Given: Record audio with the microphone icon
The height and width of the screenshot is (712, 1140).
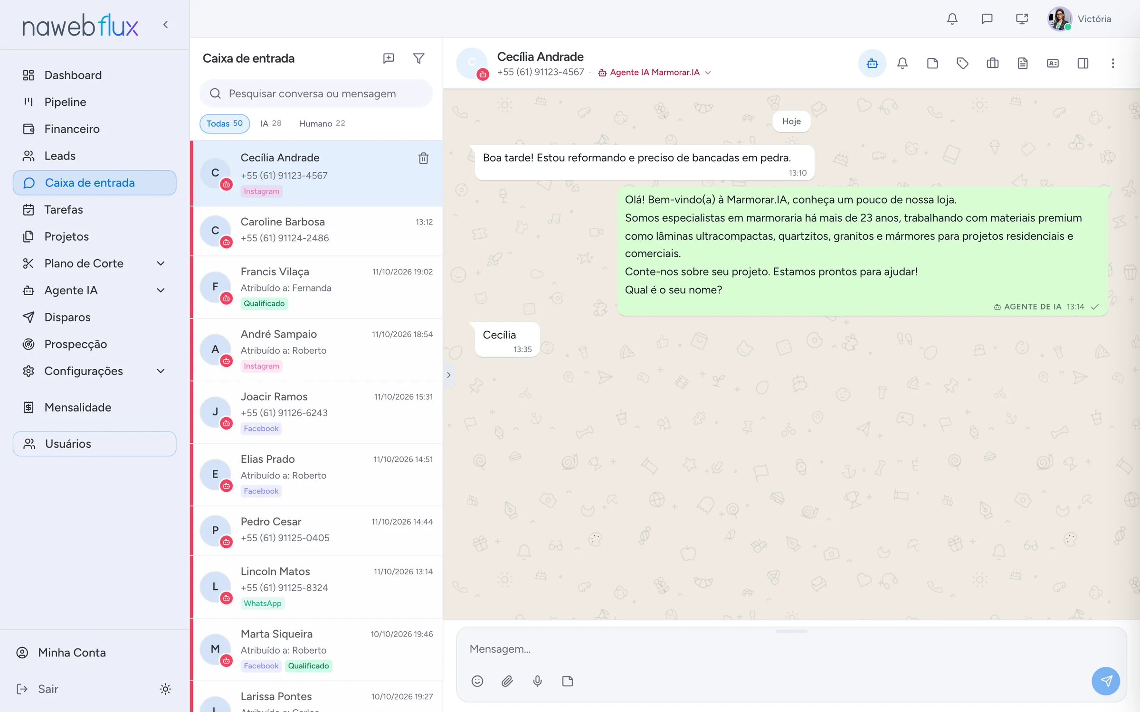Looking at the screenshot, I should [x=537, y=681].
